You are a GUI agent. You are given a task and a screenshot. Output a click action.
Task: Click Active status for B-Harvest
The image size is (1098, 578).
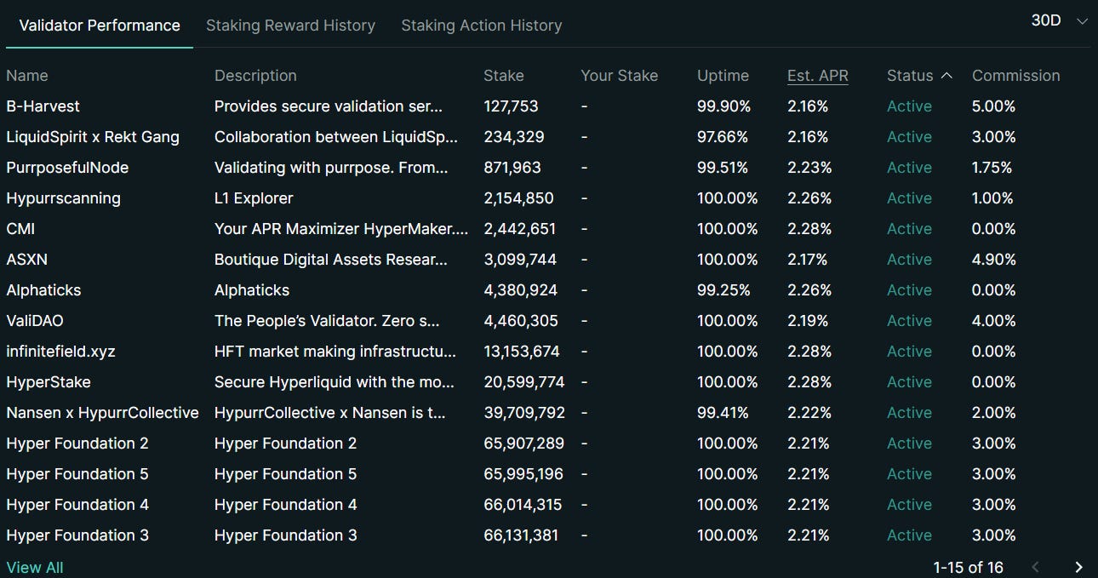[x=909, y=106]
